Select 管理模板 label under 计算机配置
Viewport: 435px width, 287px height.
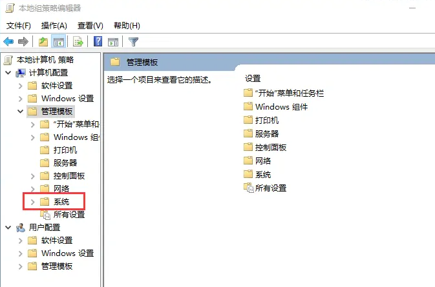(x=57, y=112)
